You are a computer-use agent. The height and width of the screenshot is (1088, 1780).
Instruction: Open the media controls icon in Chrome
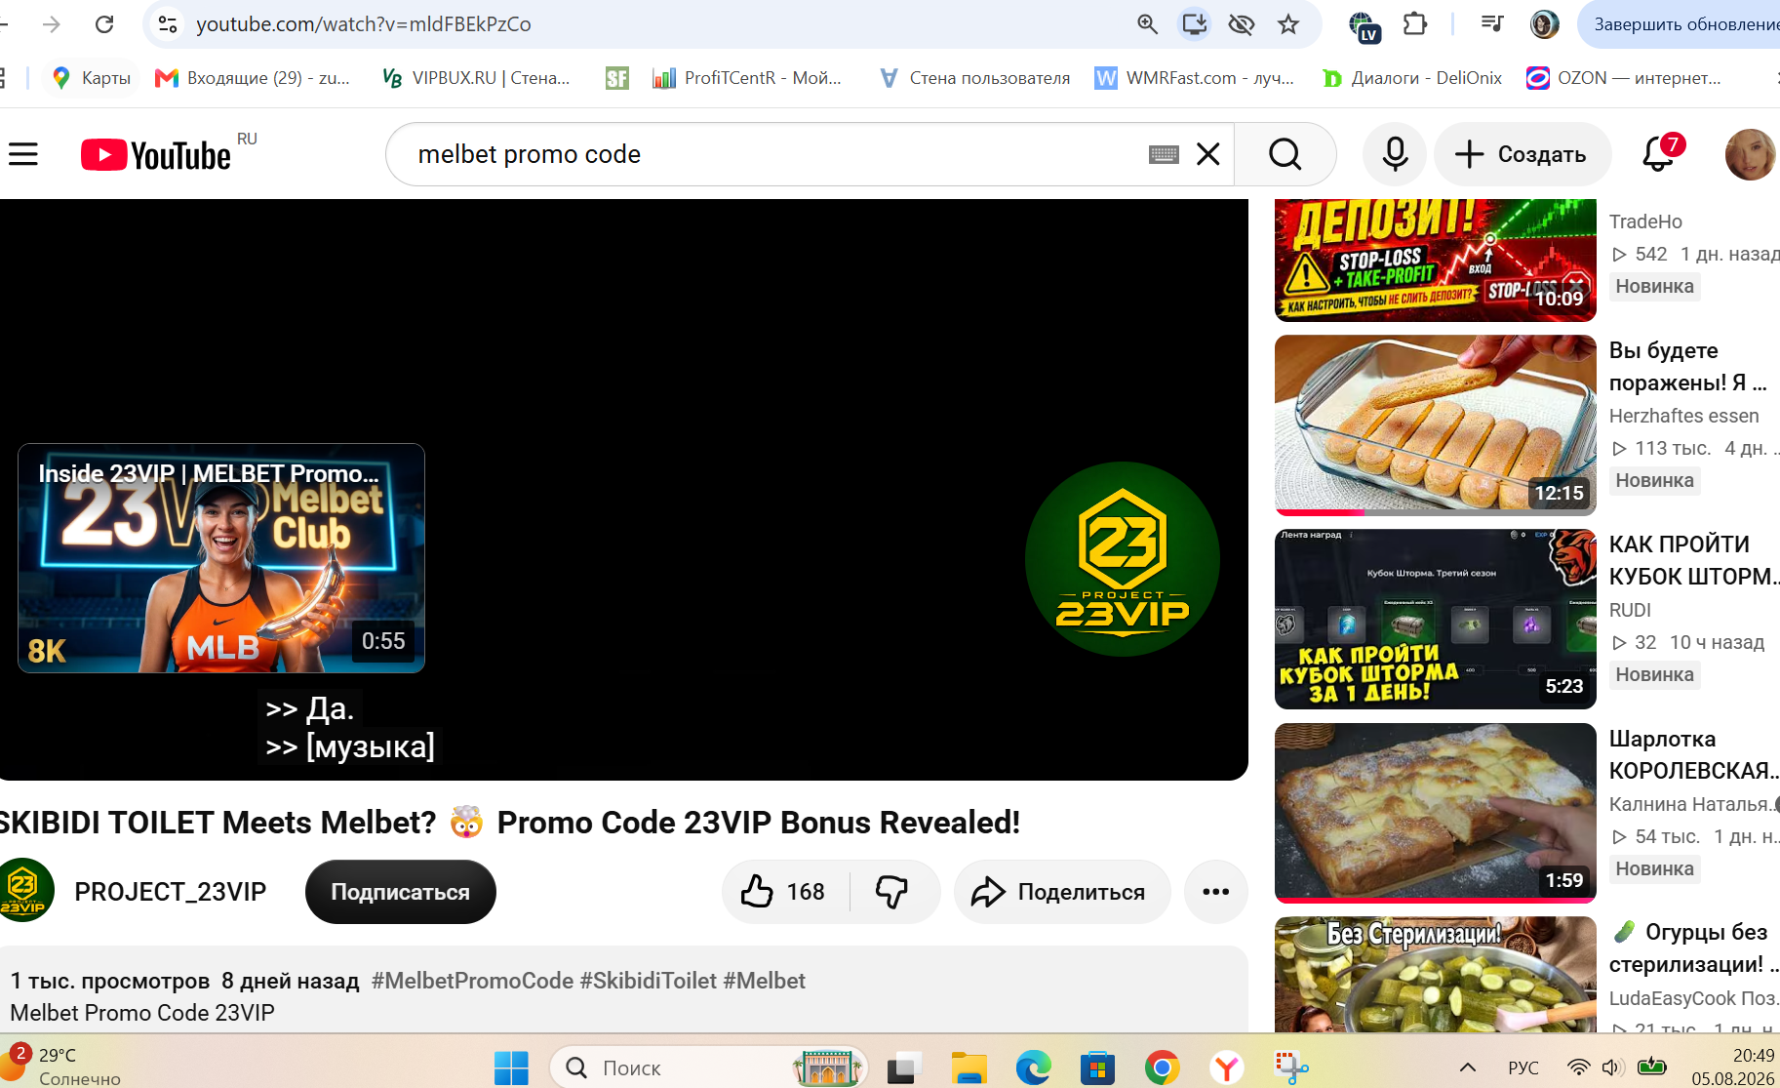tap(1491, 24)
